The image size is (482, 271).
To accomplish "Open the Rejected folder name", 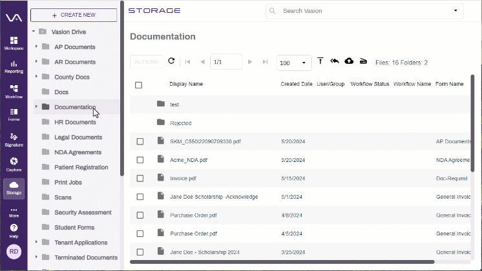I will coord(181,123).
